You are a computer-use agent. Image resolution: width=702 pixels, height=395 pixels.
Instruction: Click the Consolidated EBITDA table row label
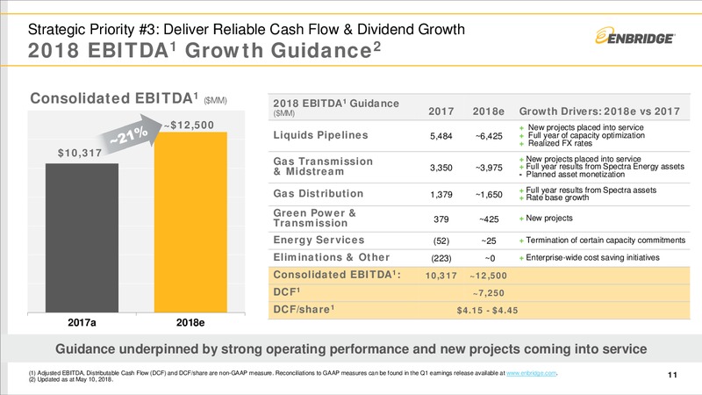pyautogui.click(x=337, y=275)
